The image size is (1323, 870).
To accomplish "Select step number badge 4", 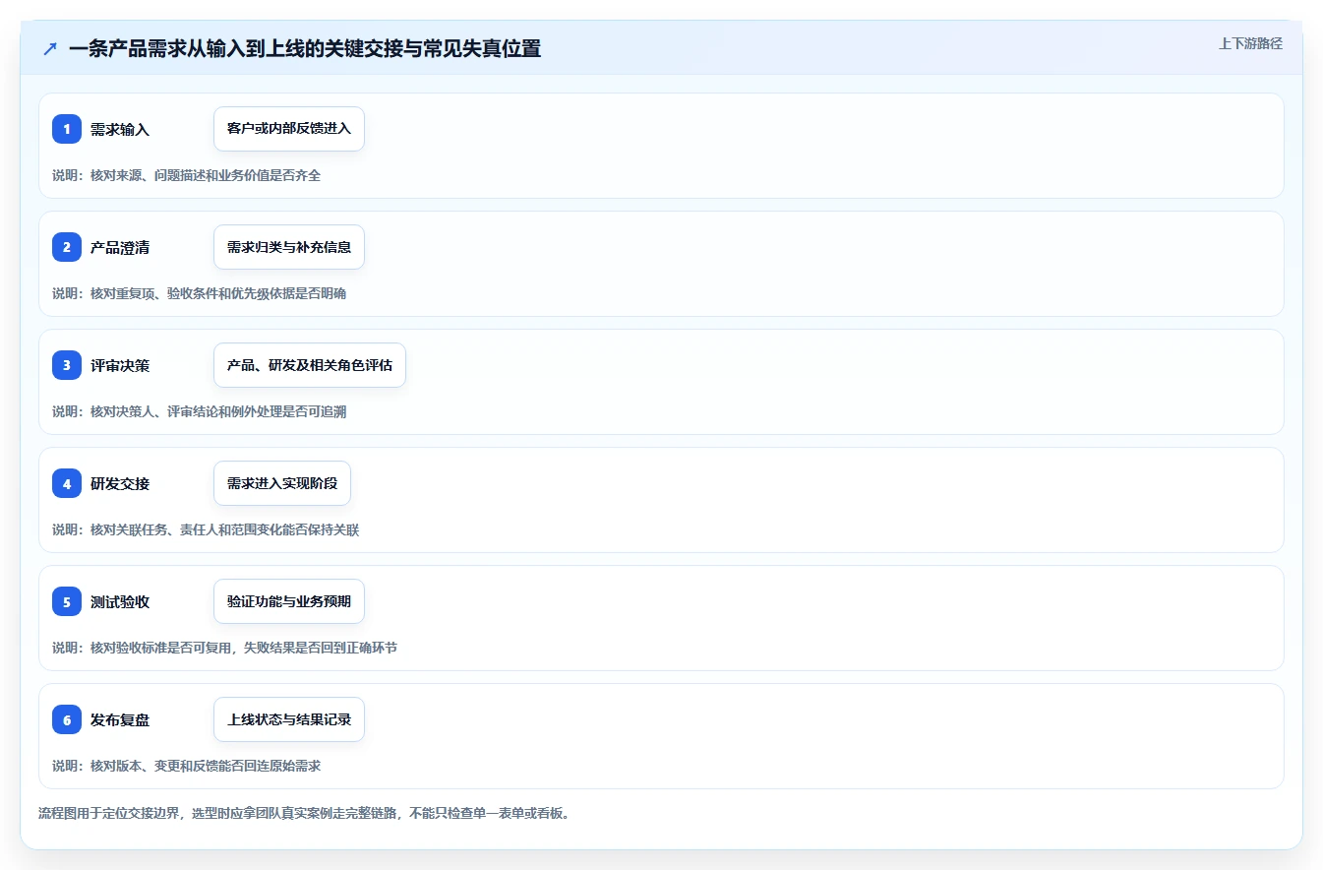I will (x=67, y=483).
